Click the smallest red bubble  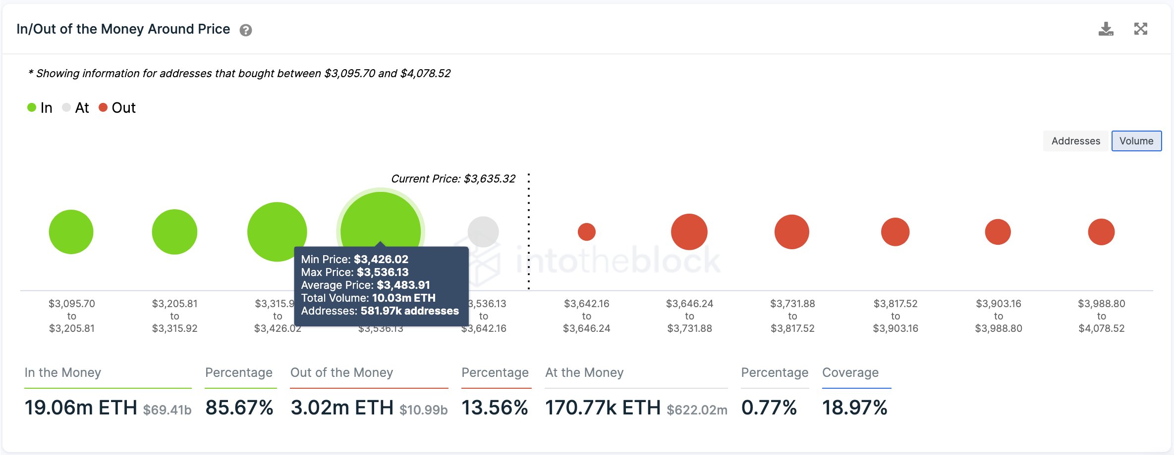pyautogui.click(x=587, y=232)
